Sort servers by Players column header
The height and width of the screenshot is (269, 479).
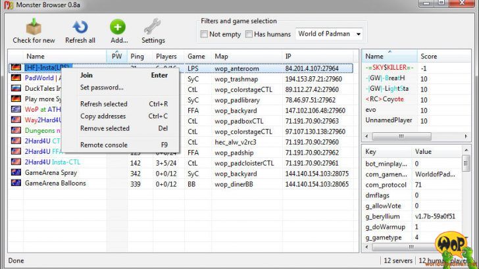pyautogui.click(x=168, y=56)
